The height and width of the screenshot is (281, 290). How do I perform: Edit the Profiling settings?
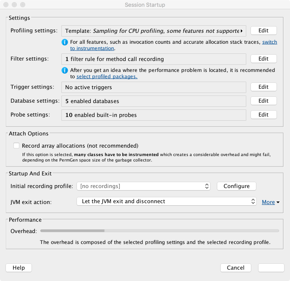pos(264,31)
